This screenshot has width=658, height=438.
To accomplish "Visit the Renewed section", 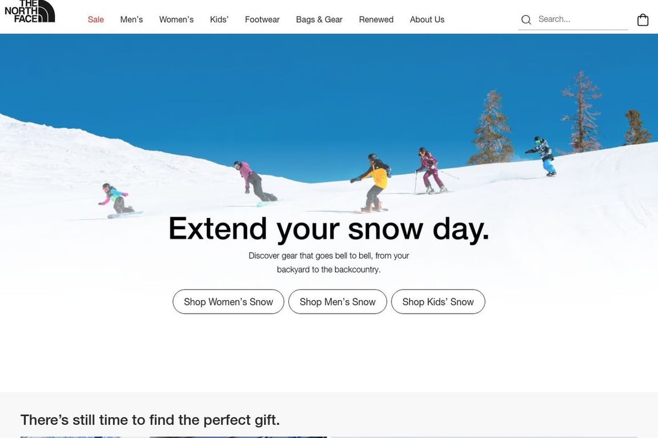I will [x=376, y=20].
